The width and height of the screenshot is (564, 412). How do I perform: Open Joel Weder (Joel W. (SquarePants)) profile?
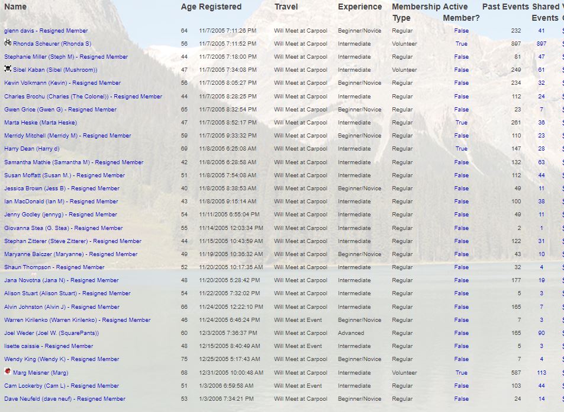[51, 333]
